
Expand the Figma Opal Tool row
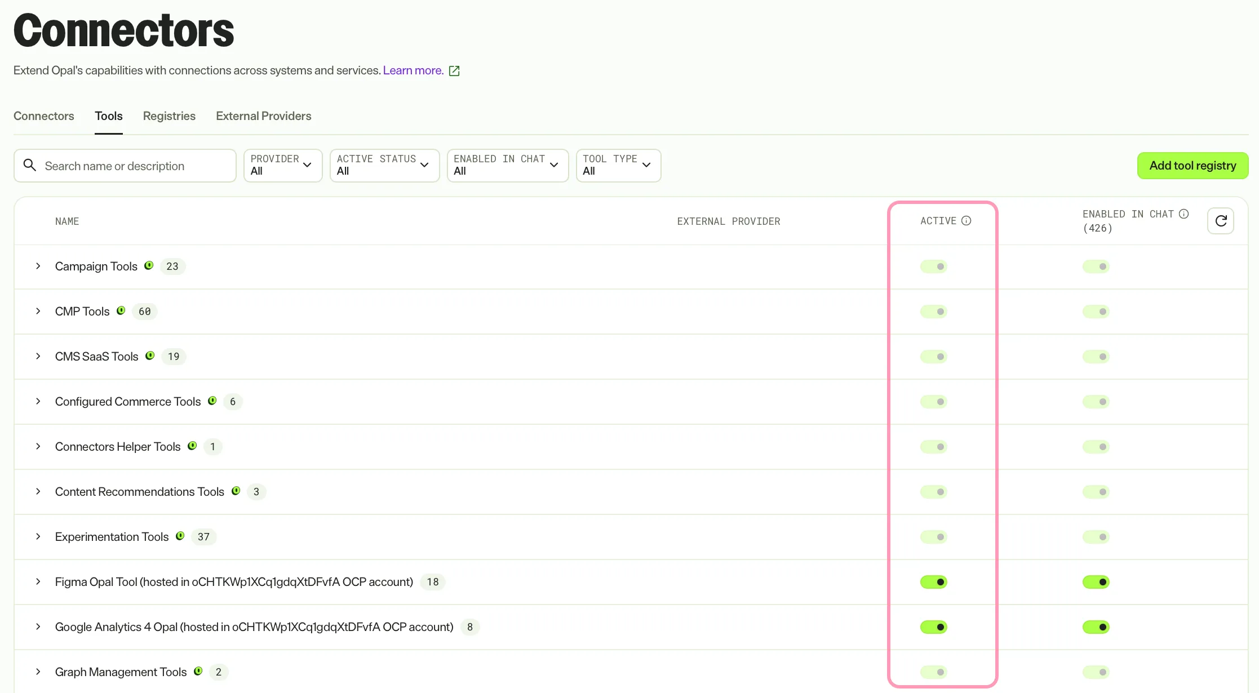[x=38, y=581]
